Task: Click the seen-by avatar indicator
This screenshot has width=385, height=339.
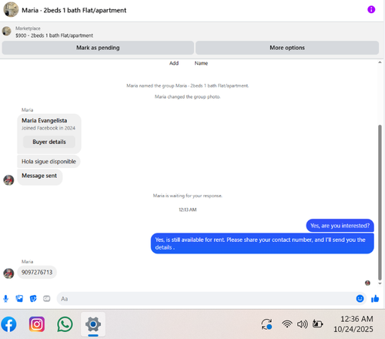Action: [367, 283]
